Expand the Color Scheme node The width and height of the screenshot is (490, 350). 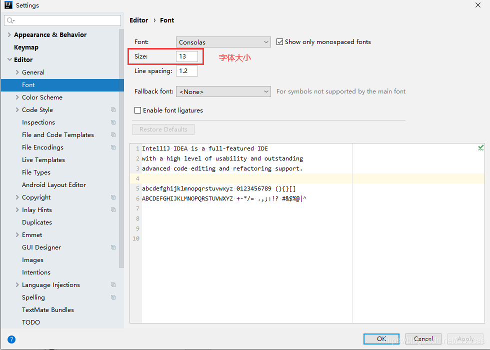coord(17,97)
